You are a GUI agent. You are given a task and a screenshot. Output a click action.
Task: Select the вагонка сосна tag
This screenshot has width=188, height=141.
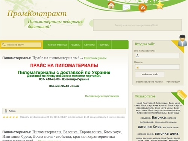coord(145,134)
